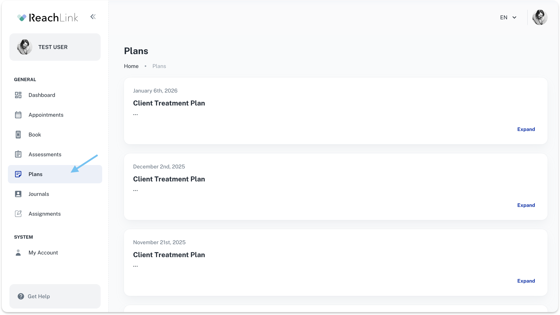Click the ReachLink logo
560x315 pixels.
[x=48, y=18]
